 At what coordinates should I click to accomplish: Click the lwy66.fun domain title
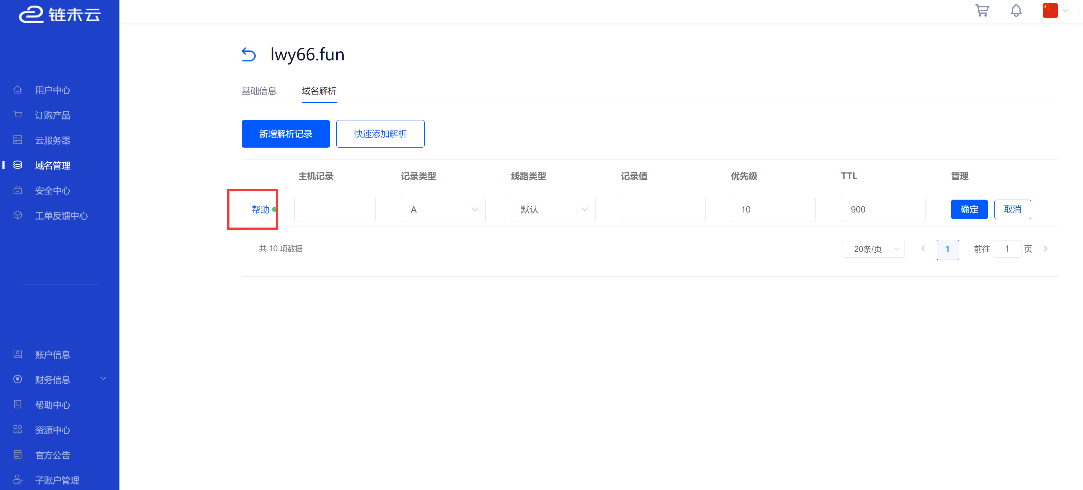pos(307,55)
